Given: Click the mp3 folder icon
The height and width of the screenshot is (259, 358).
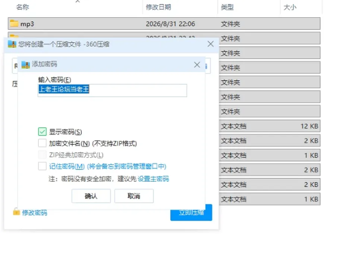Looking at the screenshot, I should (14, 23).
